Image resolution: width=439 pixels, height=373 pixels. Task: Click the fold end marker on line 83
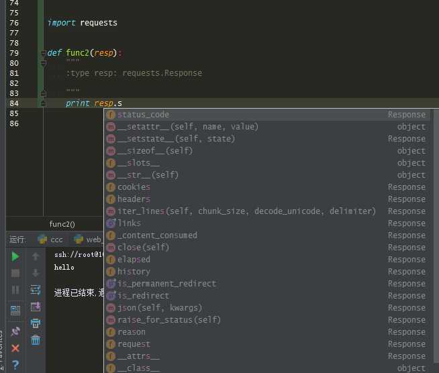(x=44, y=93)
